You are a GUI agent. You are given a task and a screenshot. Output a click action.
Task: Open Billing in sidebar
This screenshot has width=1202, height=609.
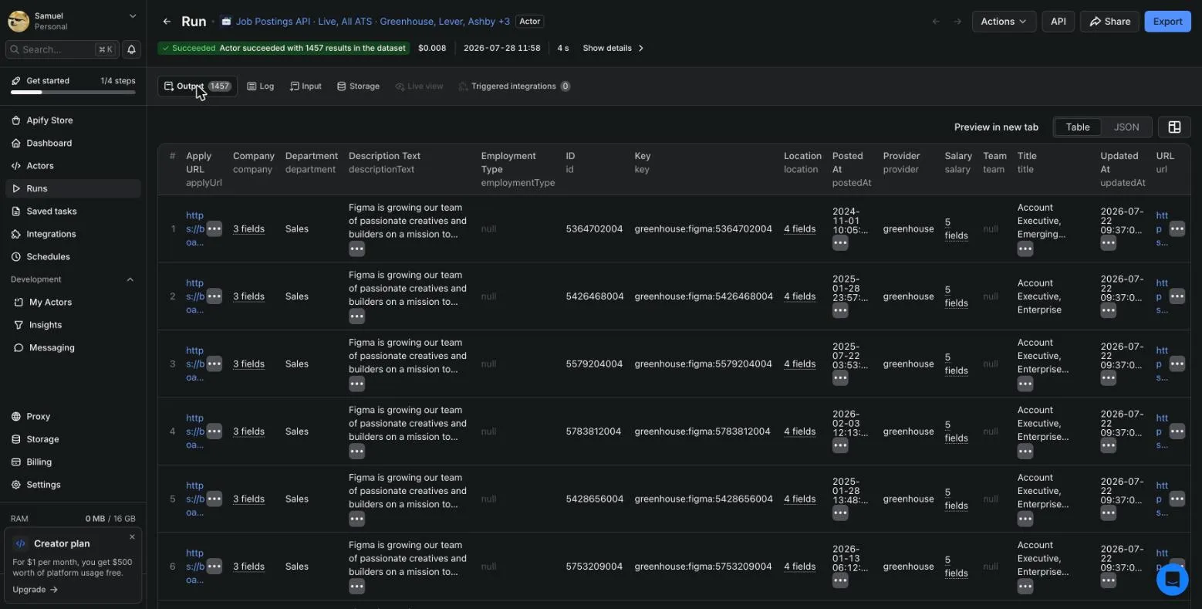pos(39,462)
